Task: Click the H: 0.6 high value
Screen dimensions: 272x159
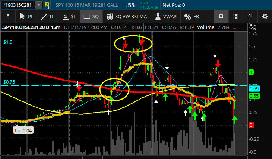Action: coord(136,27)
